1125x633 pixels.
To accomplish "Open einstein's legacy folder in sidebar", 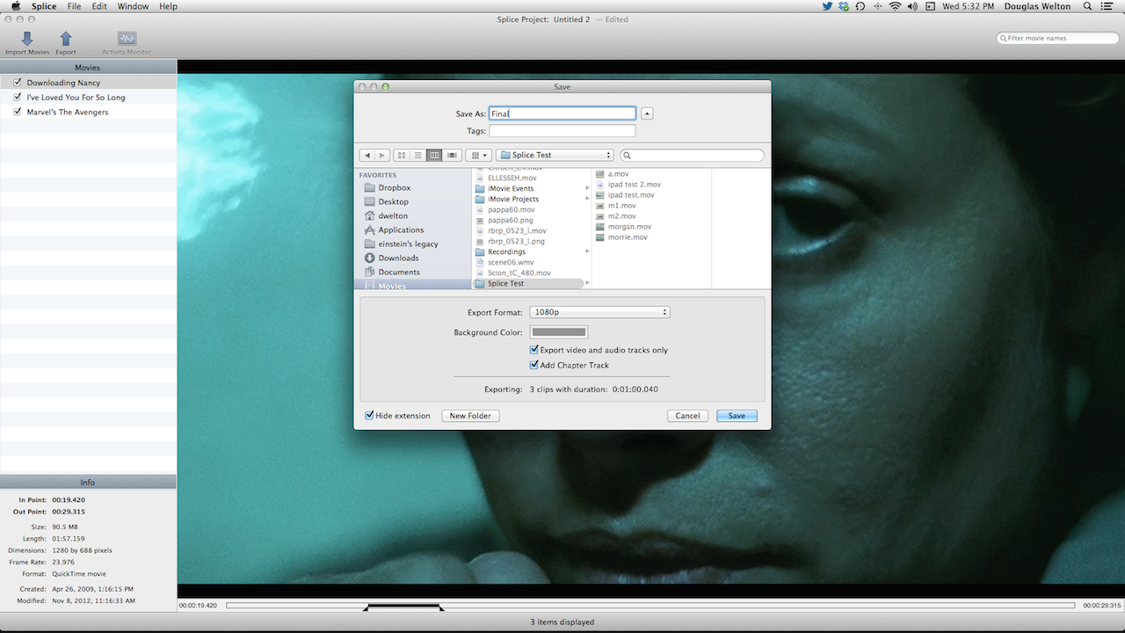I will [x=408, y=244].
